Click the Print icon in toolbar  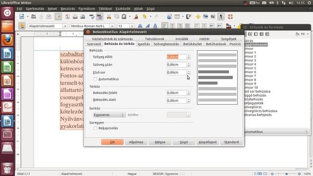point(75,17)
